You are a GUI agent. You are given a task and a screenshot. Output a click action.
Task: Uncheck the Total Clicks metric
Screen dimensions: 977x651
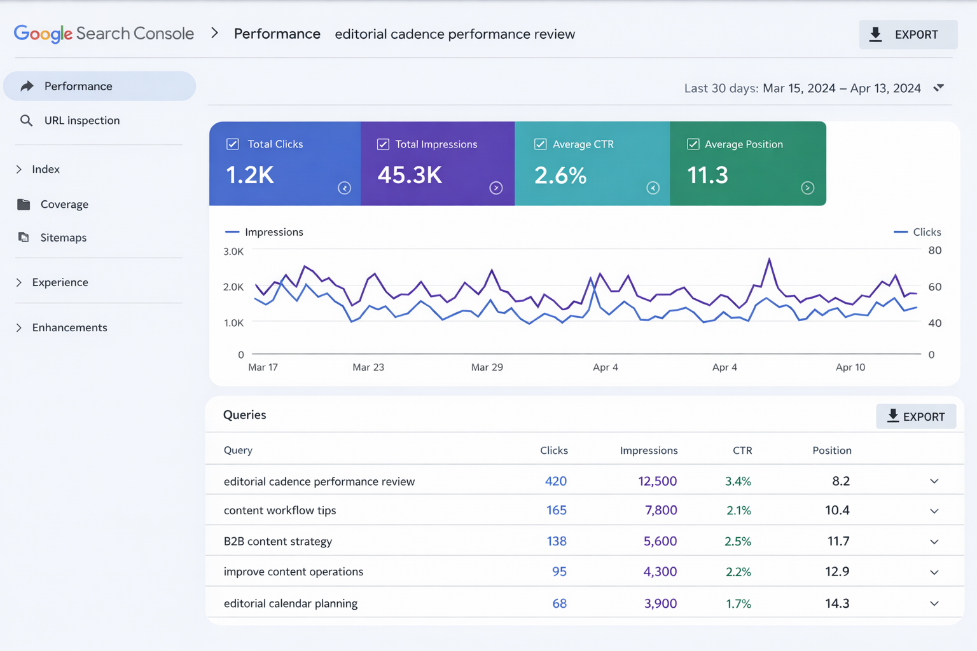(233, 144)
